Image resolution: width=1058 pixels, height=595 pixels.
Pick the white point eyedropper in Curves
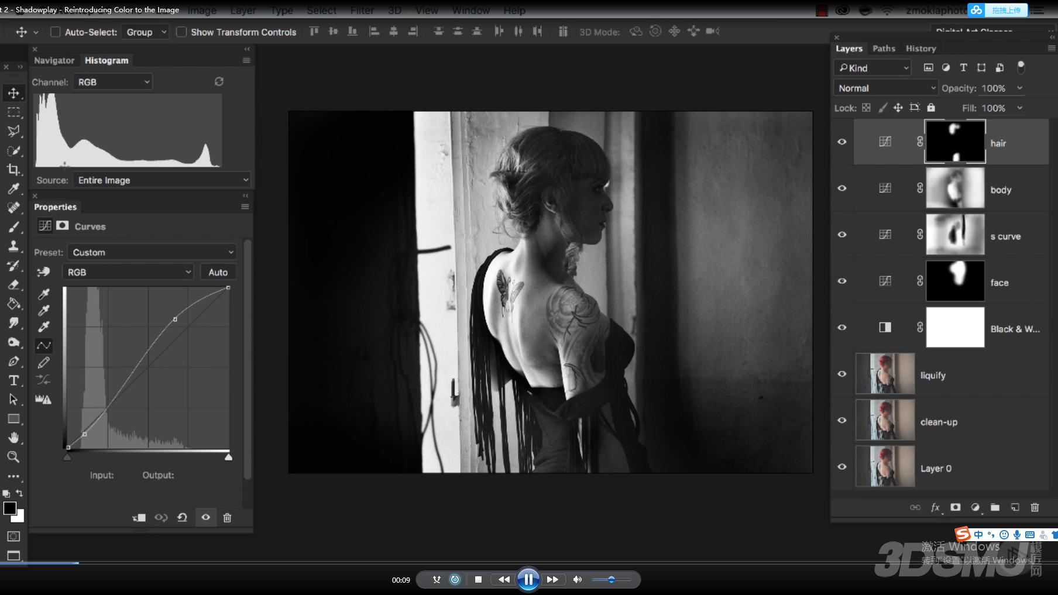click(44, 326)
